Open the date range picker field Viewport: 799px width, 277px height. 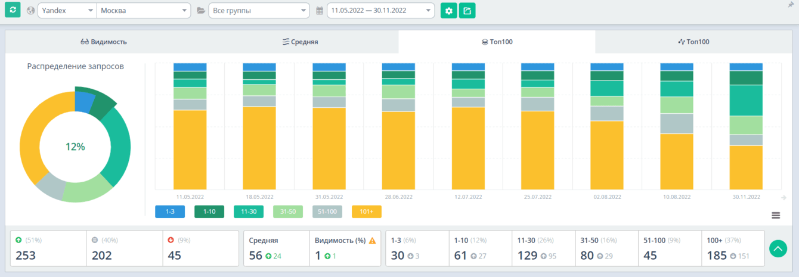tap(380, 11)
